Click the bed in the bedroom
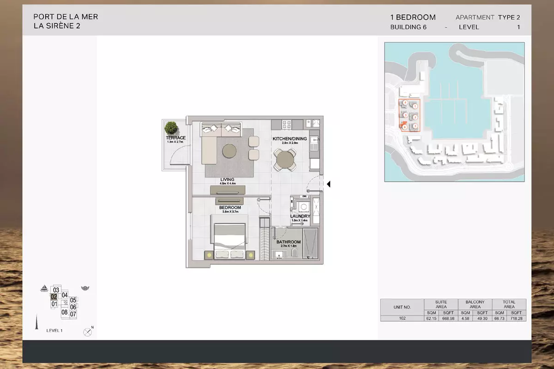The width and height of the screenshot is (554, 369). 229,234
